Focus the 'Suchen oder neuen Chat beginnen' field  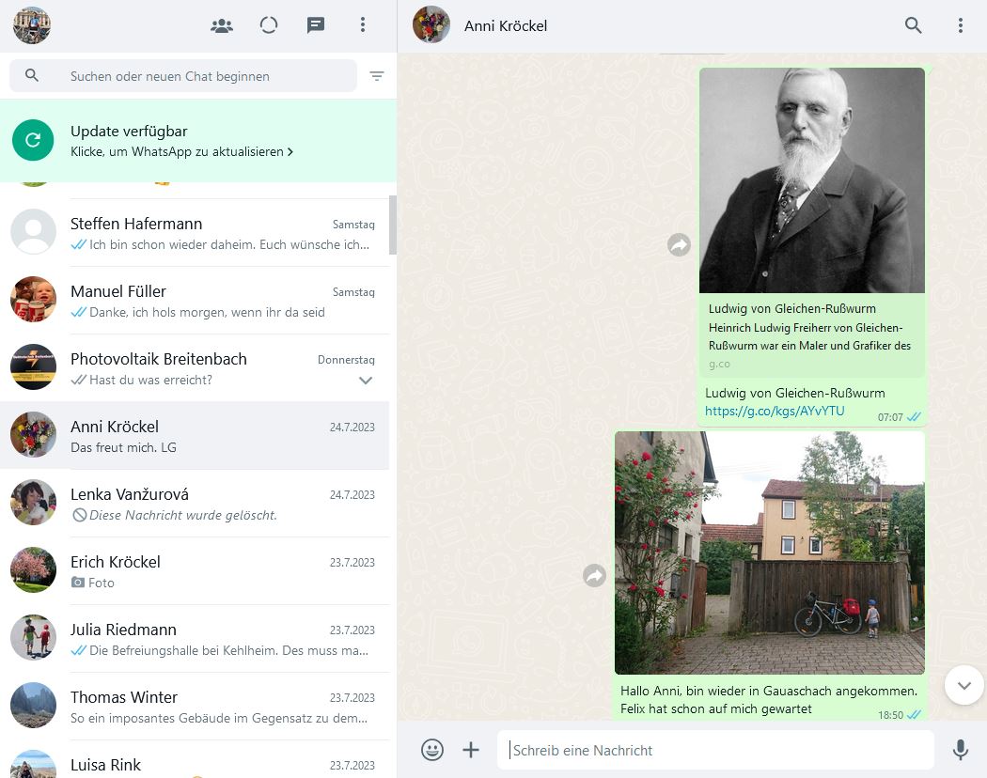183,76
